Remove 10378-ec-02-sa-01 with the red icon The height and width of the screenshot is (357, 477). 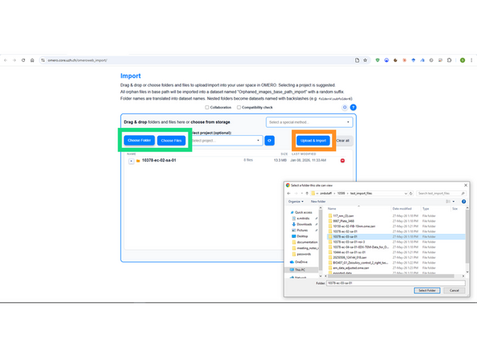pyautogui.click(x=342, y=161)
